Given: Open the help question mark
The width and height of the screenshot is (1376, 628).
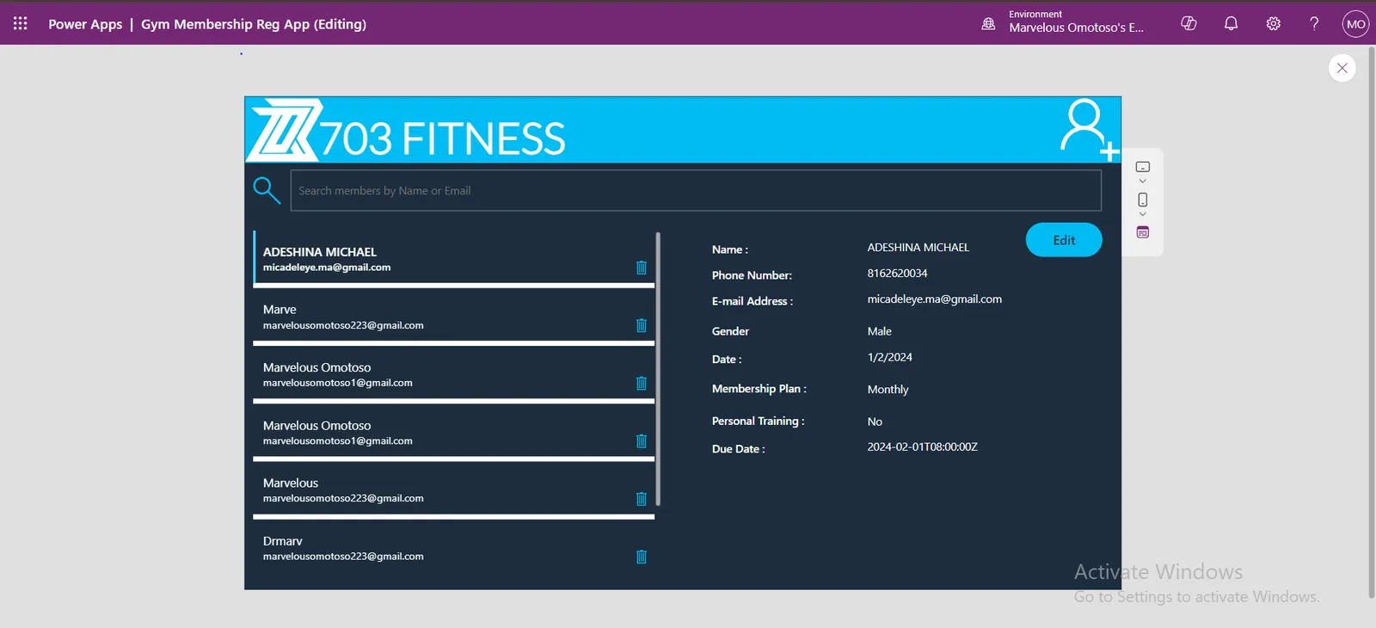Looking at the screenshot, I should coord(1314,23).
